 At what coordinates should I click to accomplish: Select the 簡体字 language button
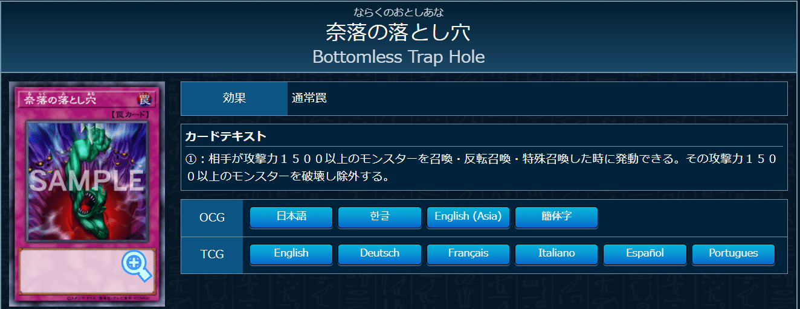(x=556, y=217)
